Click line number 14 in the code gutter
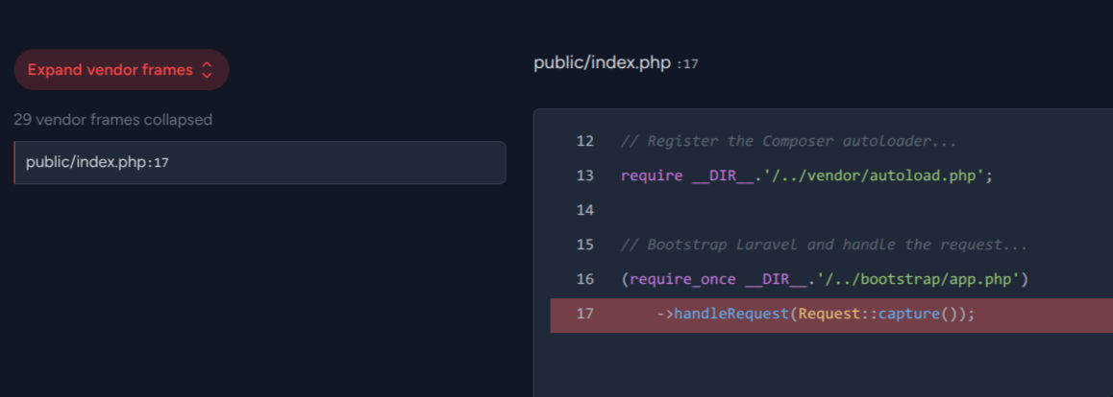The image size is (1113, 397). (584, 210)
